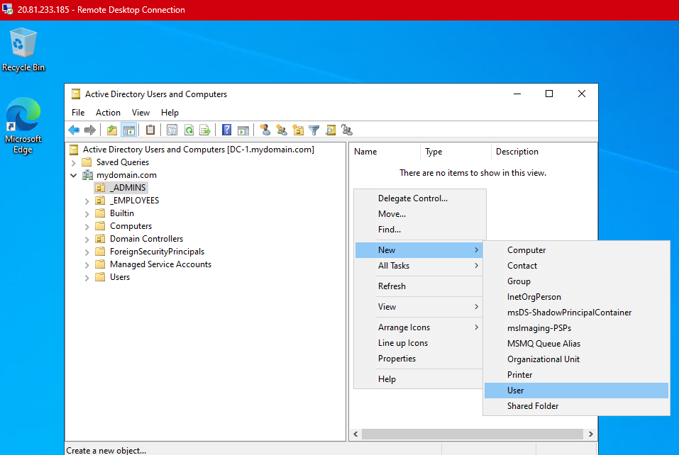Image resolution: width=679 pixels, height=455 pixels.
Task: Select Contact in New submenu
Action: pos(576,266)
